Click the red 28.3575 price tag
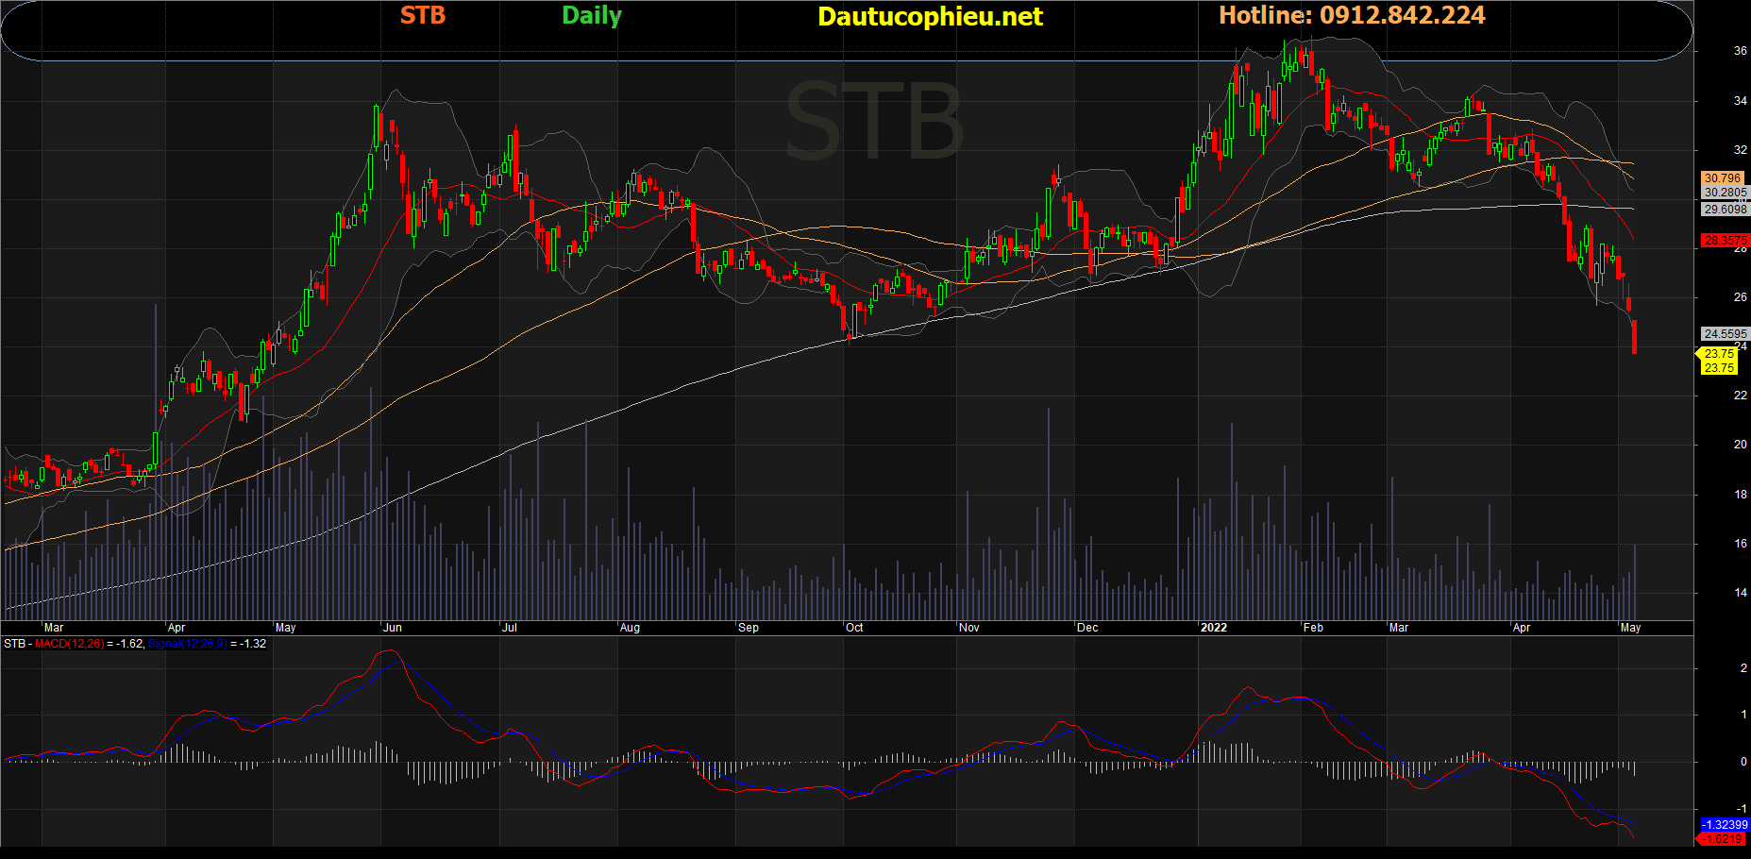The height and width of the screenshot is (859, 1751). pos(1725,241)
